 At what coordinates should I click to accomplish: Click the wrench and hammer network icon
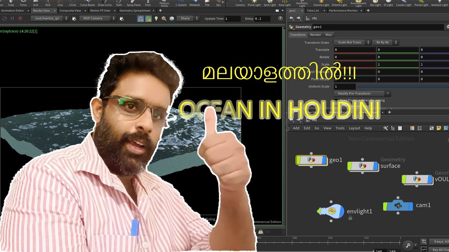pyautogui.click(x=386, y=128)
